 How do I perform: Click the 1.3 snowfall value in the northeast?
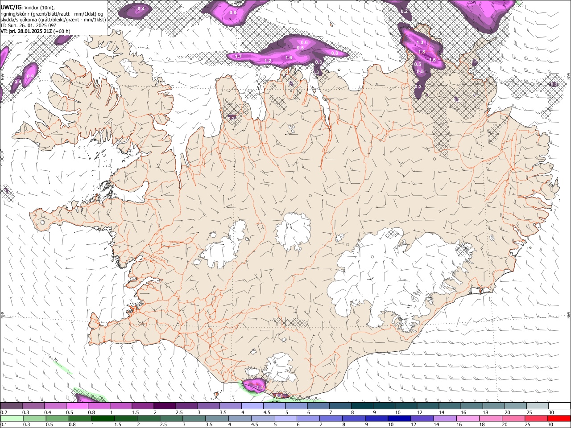[x=419, y=43]
